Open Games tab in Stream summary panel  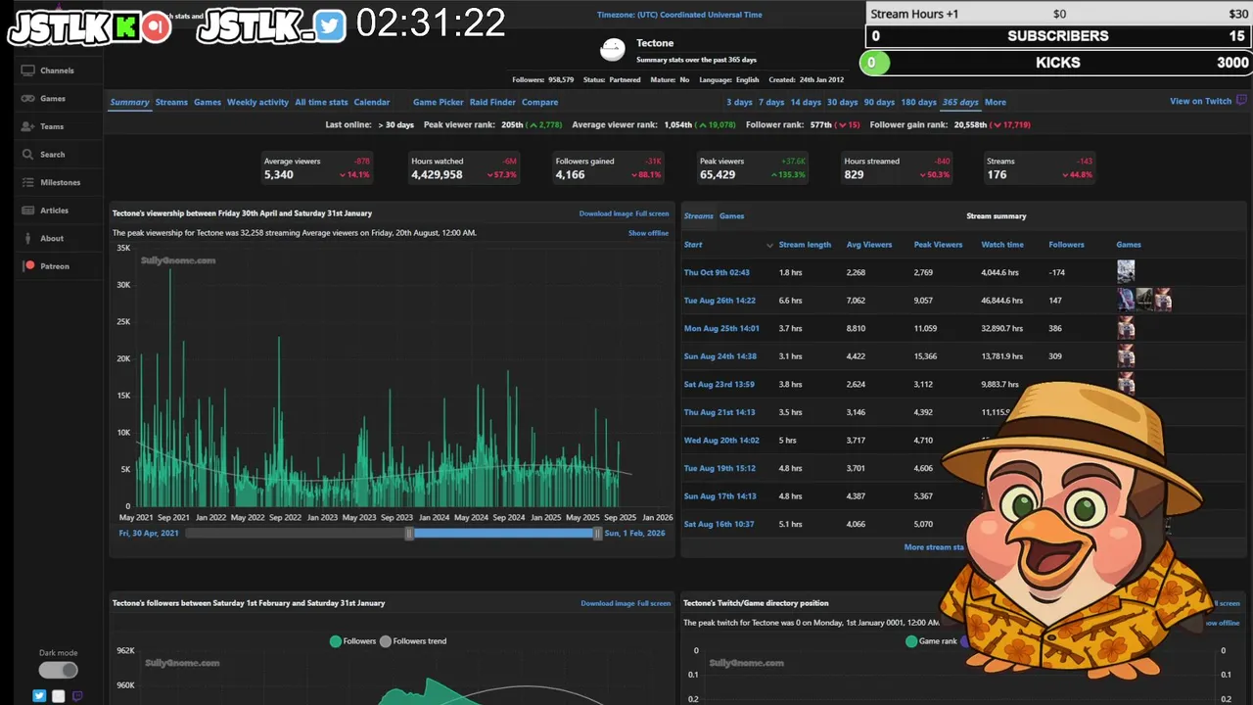tap(731, 215)
